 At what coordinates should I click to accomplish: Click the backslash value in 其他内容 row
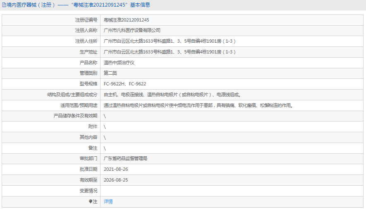coord(105,138)
